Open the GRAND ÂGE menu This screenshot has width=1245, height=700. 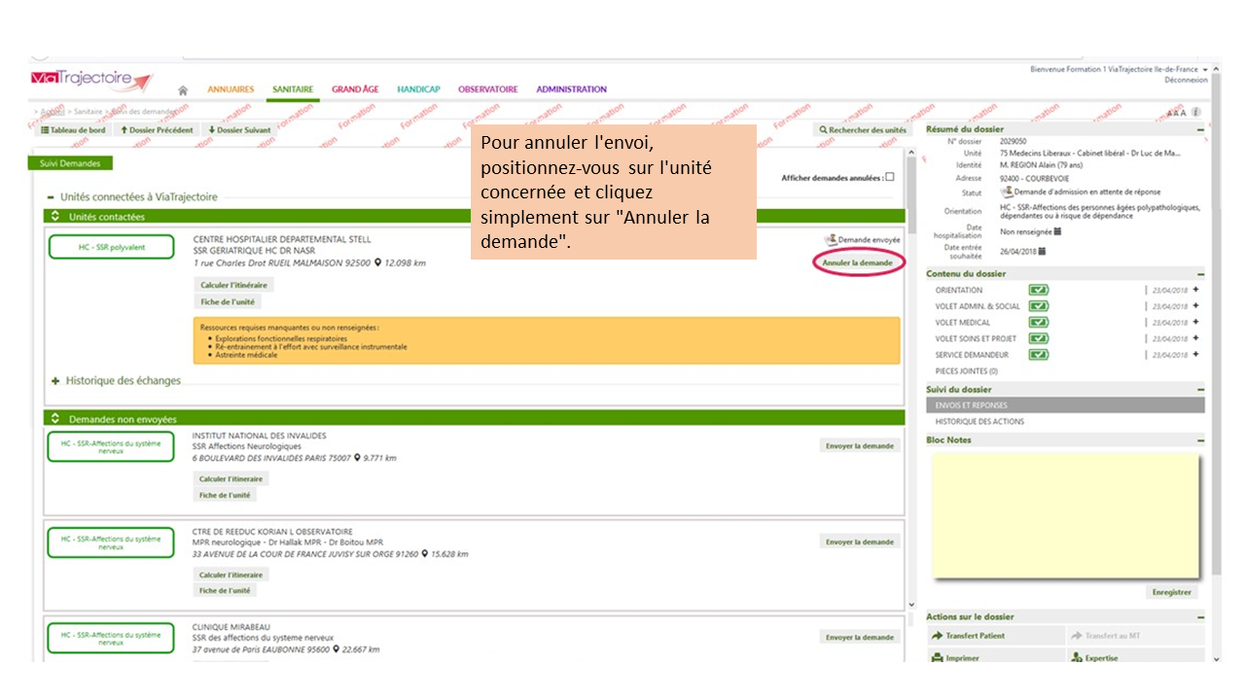point(355,89)
